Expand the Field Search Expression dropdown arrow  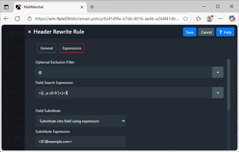click(x=218, y=93)
